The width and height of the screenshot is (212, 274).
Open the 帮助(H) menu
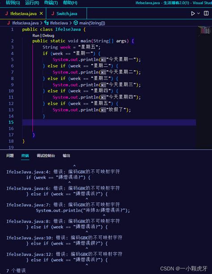point(70,3)
